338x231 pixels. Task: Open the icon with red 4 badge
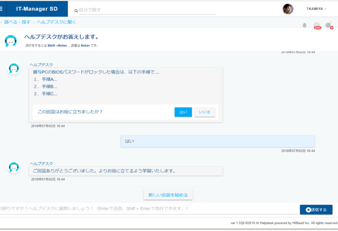coord(329,25)
